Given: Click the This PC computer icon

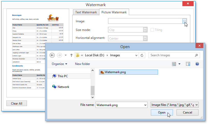Looking at the screenshot, I should 54,76.
